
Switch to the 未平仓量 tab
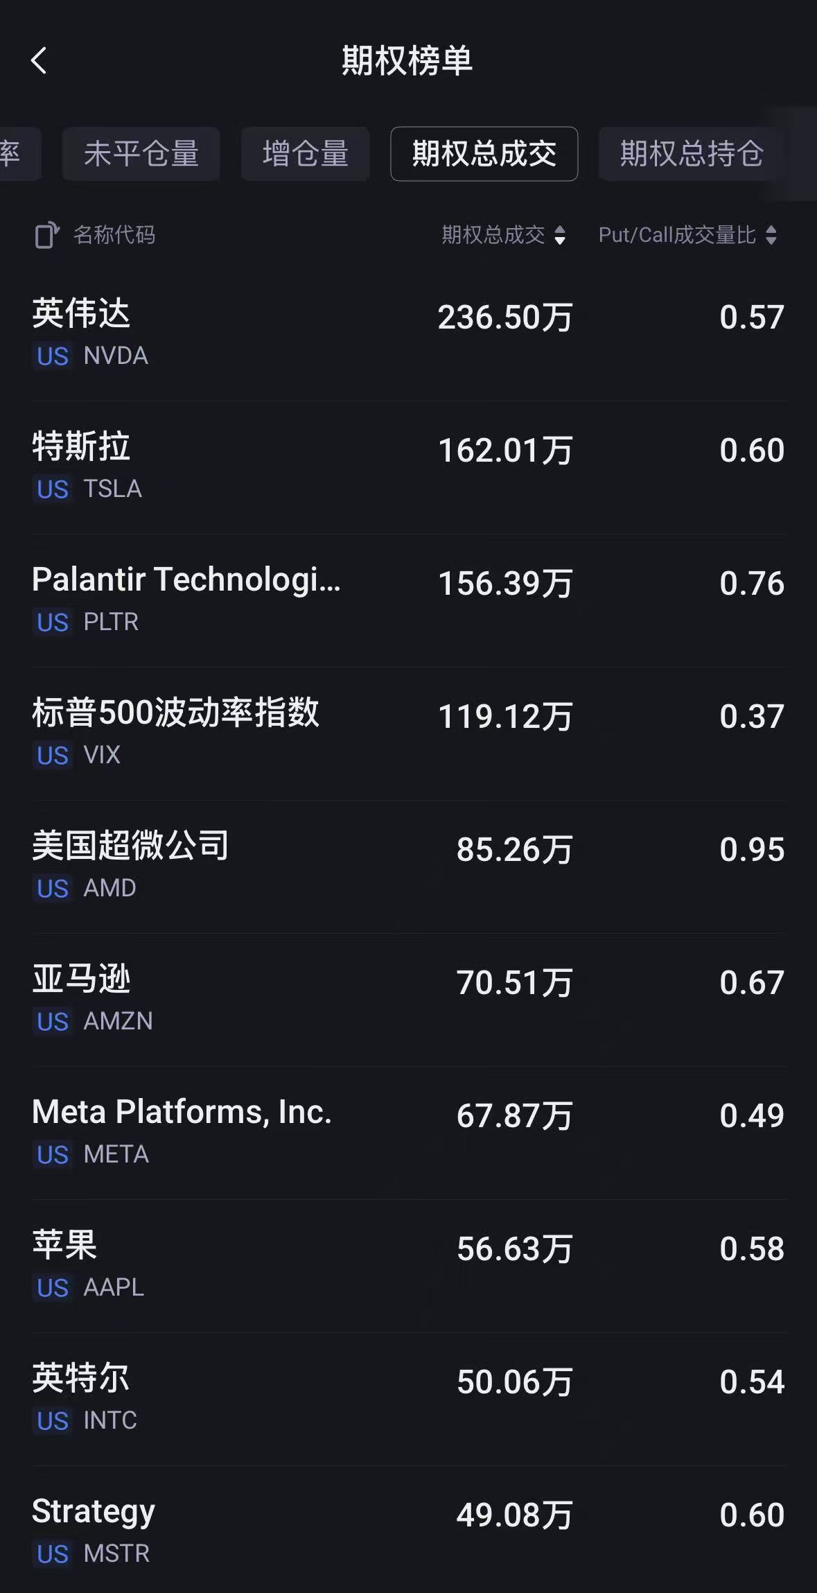click(141, 154)
